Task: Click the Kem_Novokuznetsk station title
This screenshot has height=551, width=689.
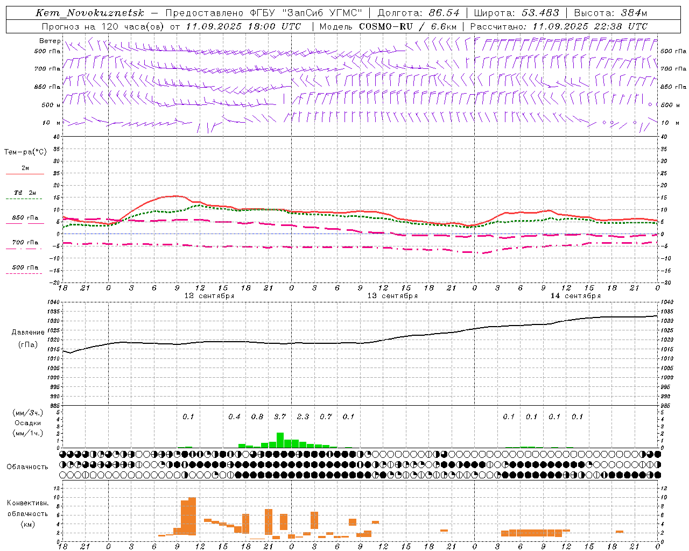Action: (x=90, y=13)
